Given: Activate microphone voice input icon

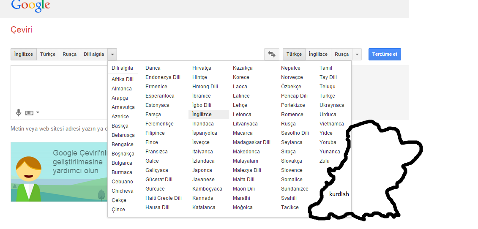Looking at the screenshot, I should (19, 113).
